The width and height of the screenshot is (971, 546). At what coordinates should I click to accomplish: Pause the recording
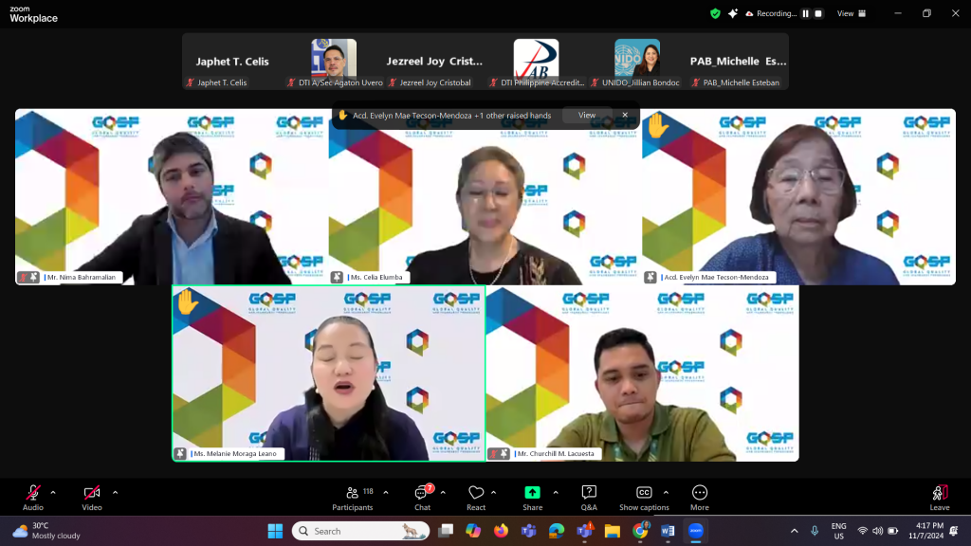pyautogui.click(x=806, y=13)
